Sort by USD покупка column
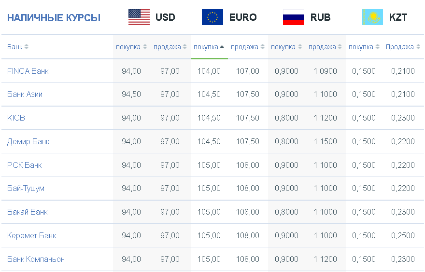Screen dimensions: 425x272 131,47
